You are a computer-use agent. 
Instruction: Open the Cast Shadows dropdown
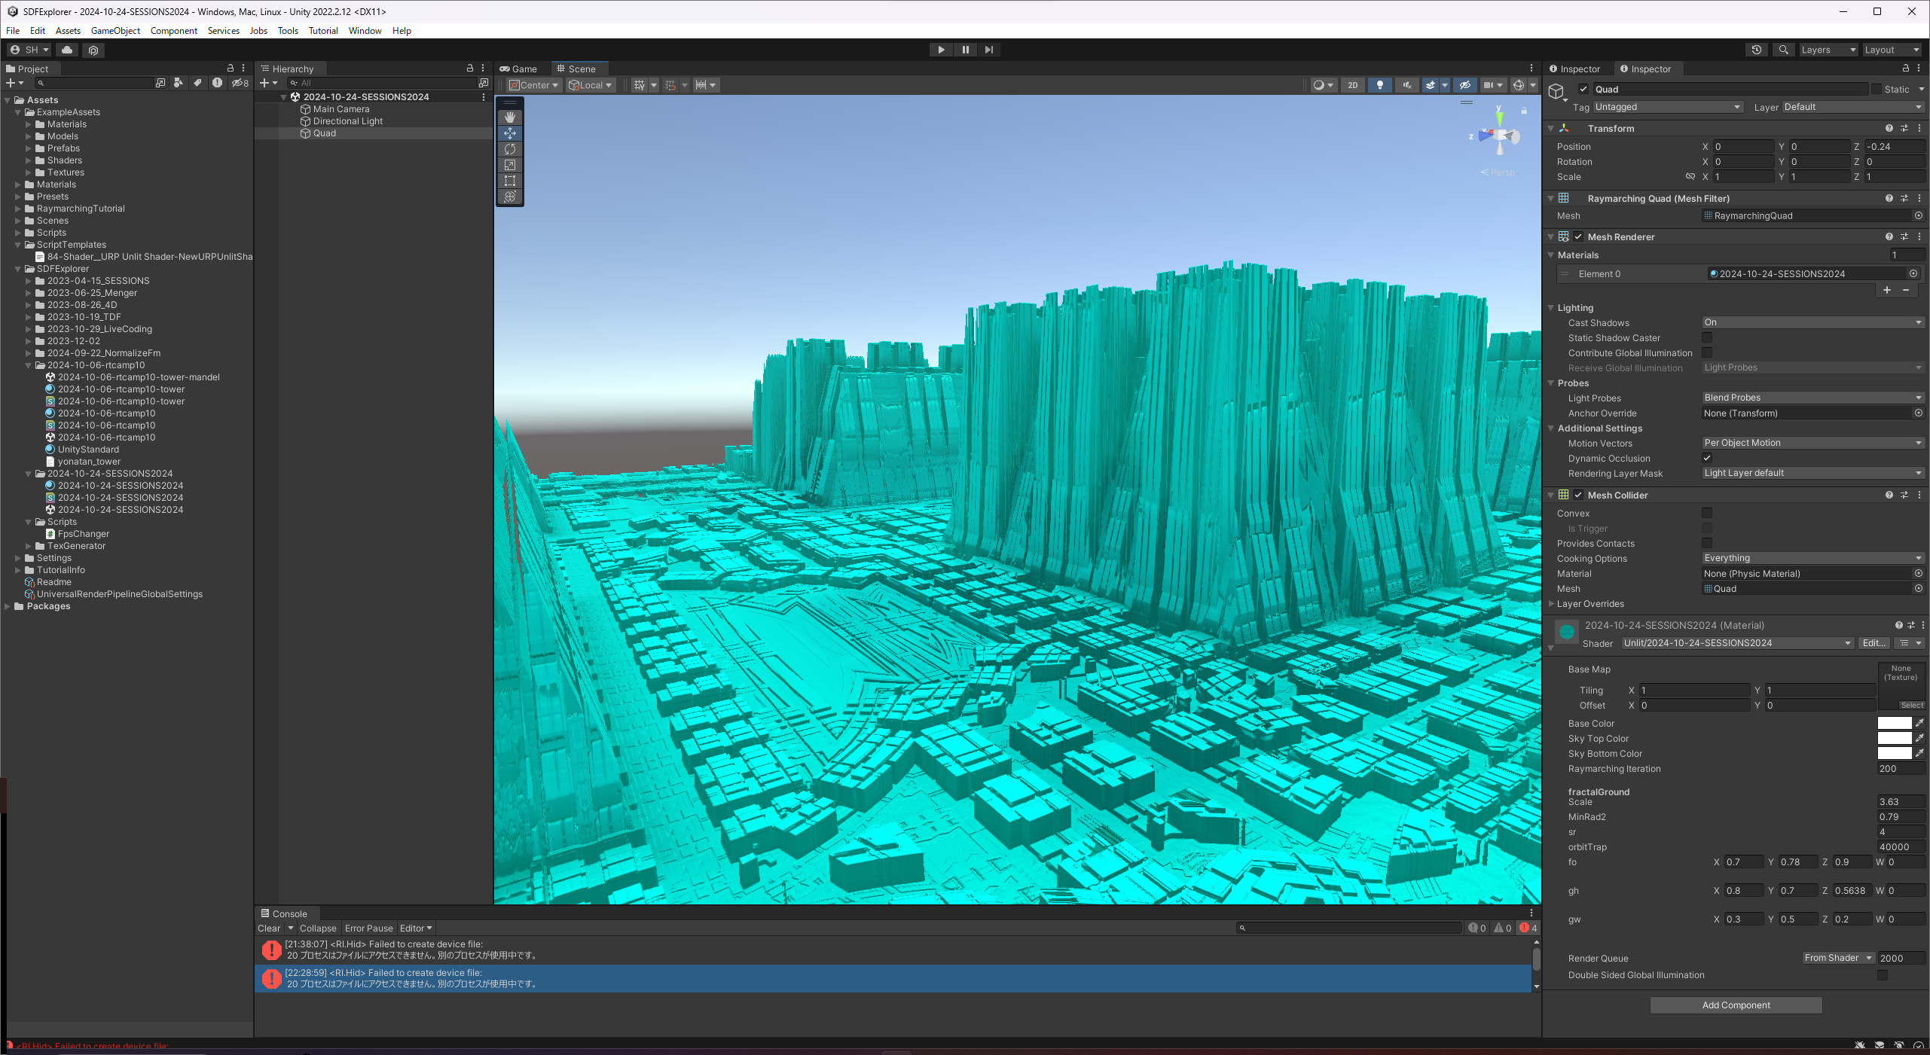pyautogui.click(x=1812, y=322)
